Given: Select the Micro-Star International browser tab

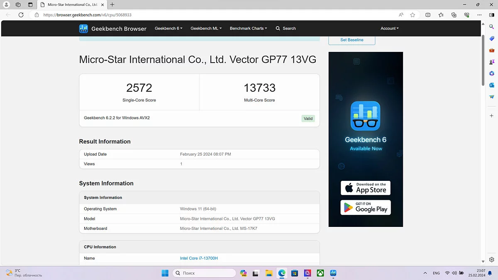Looking at the screenshot, I should 71,5.
